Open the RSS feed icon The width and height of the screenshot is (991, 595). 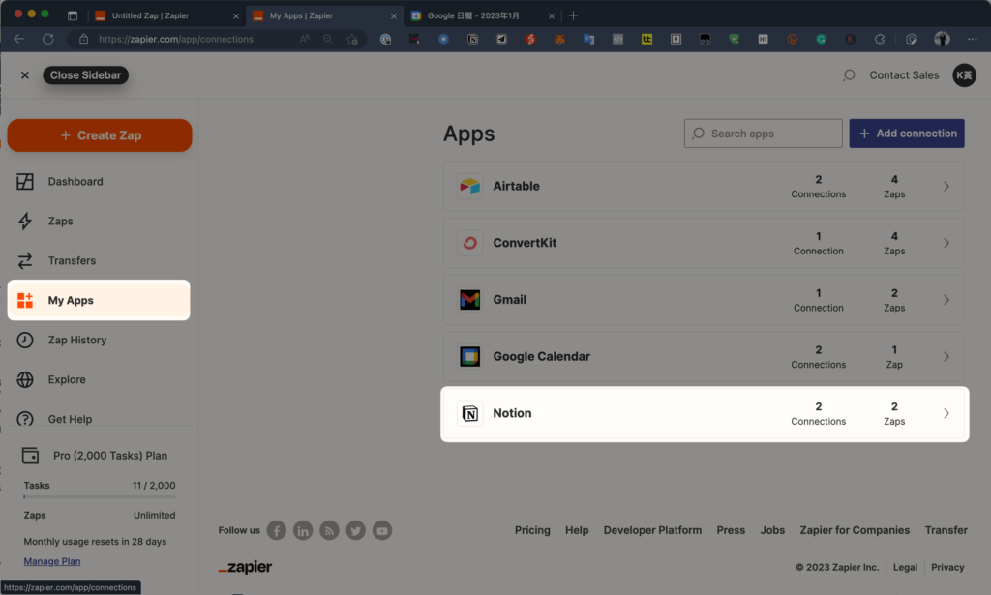pyautogui.click(x=329, y=530)
